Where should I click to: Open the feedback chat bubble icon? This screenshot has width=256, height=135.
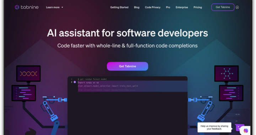pos(239,127)
